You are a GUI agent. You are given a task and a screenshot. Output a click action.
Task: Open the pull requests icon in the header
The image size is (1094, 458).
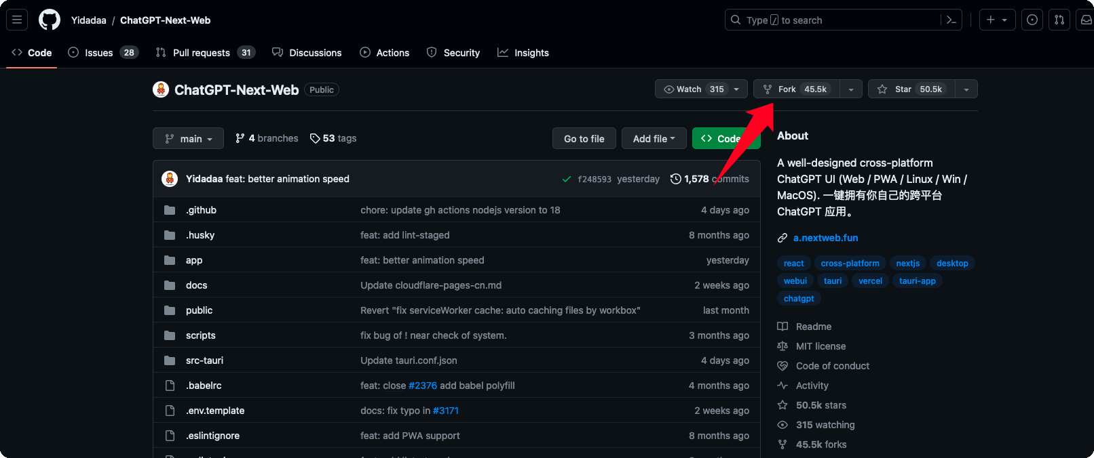1059,20
